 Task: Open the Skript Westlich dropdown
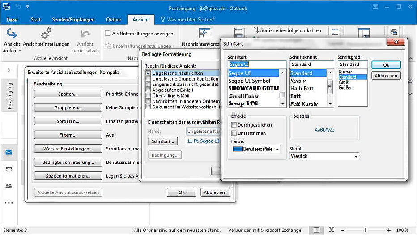[x=356, y=156]
